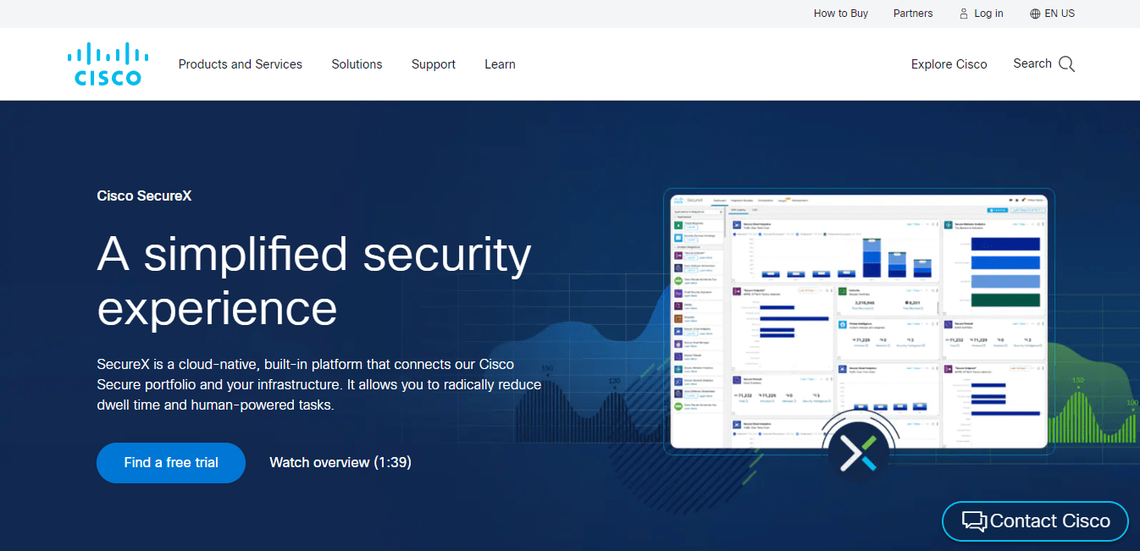Screen dimensions: 1140x551
Task: Open the Solutions menu
Action: pos(357,64)
